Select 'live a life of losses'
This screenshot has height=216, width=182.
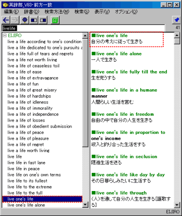tap(26, 120)
